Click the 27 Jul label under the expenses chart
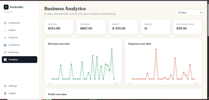The width and height of the screenshot is (209, 100). pos(130,83)
